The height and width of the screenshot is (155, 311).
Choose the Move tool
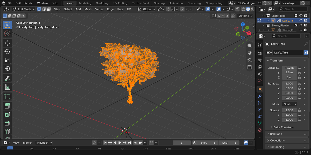[7, 43]
